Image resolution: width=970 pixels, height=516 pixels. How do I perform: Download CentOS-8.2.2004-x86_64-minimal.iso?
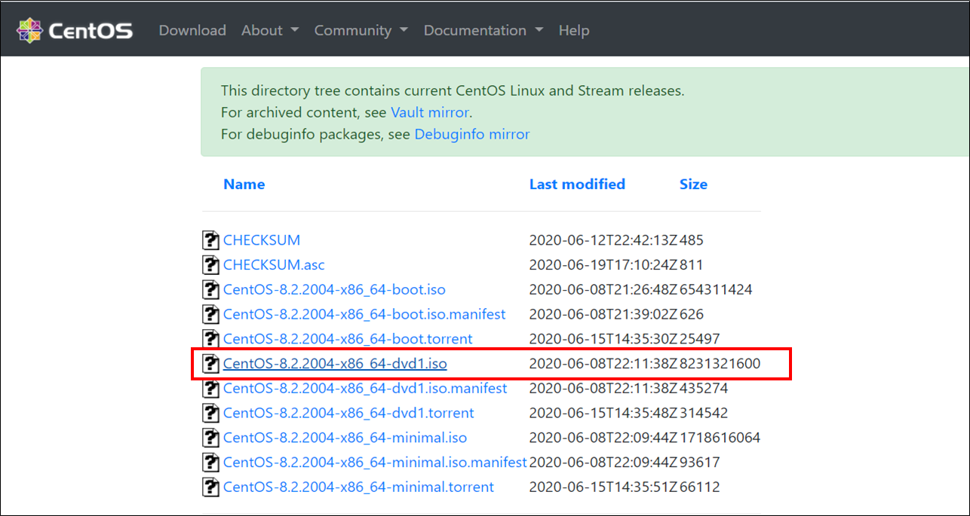click(345, 438)
